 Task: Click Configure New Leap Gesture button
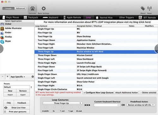tap(98, 93)
